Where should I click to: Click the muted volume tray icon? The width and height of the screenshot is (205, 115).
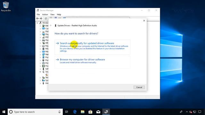tap(191, 112)
